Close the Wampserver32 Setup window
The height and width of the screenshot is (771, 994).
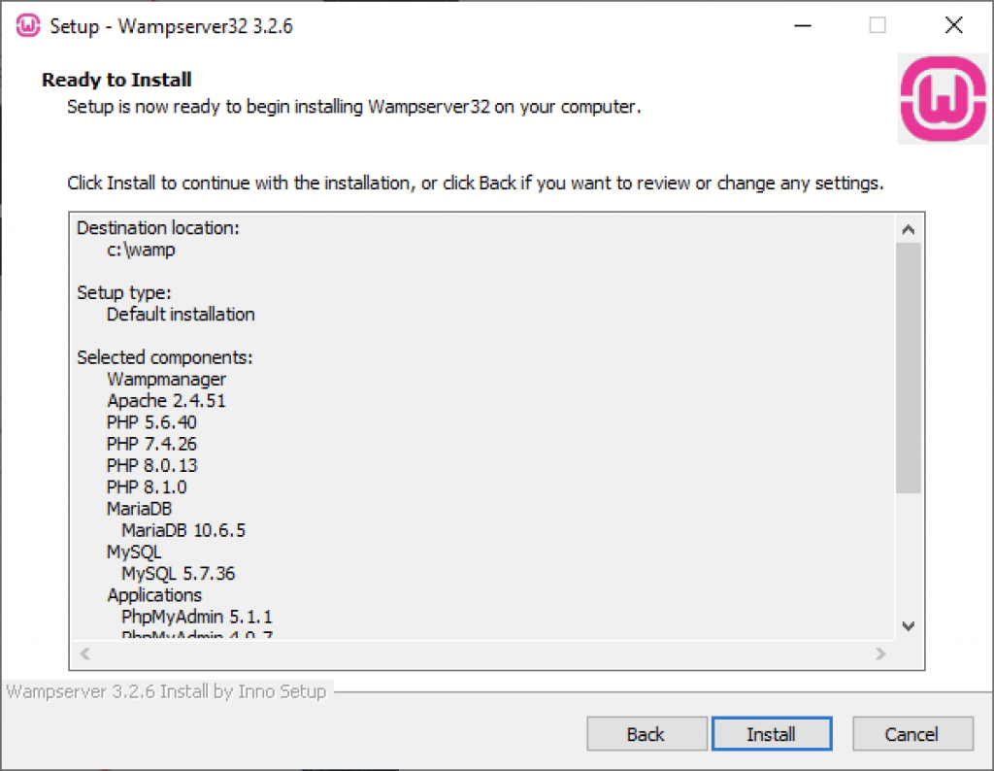pos(953,26)
